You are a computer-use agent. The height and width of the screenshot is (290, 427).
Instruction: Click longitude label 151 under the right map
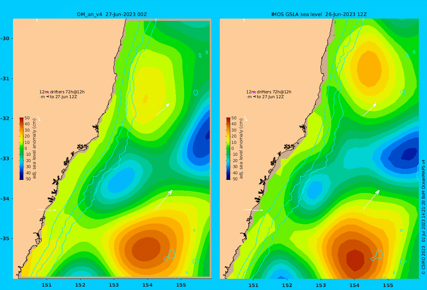tap(254, 285)
